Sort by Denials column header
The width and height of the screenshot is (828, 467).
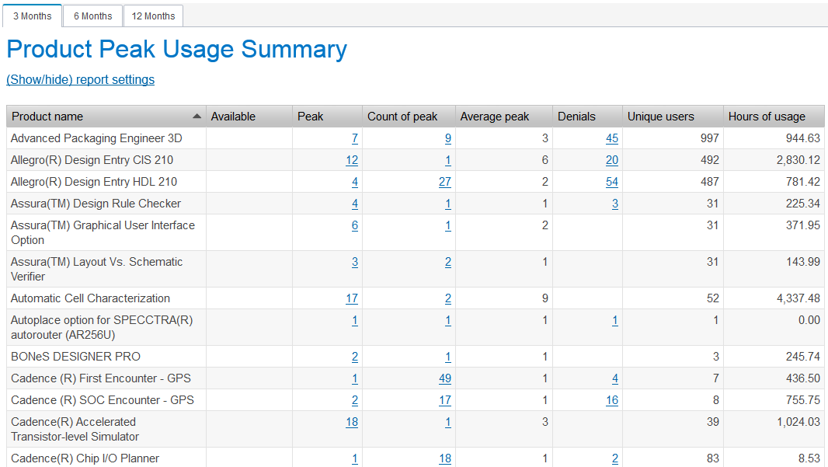576,117
